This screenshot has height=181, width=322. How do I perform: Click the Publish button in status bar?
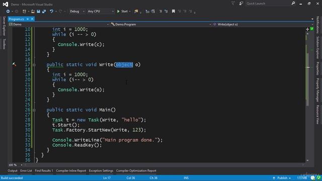282,177
